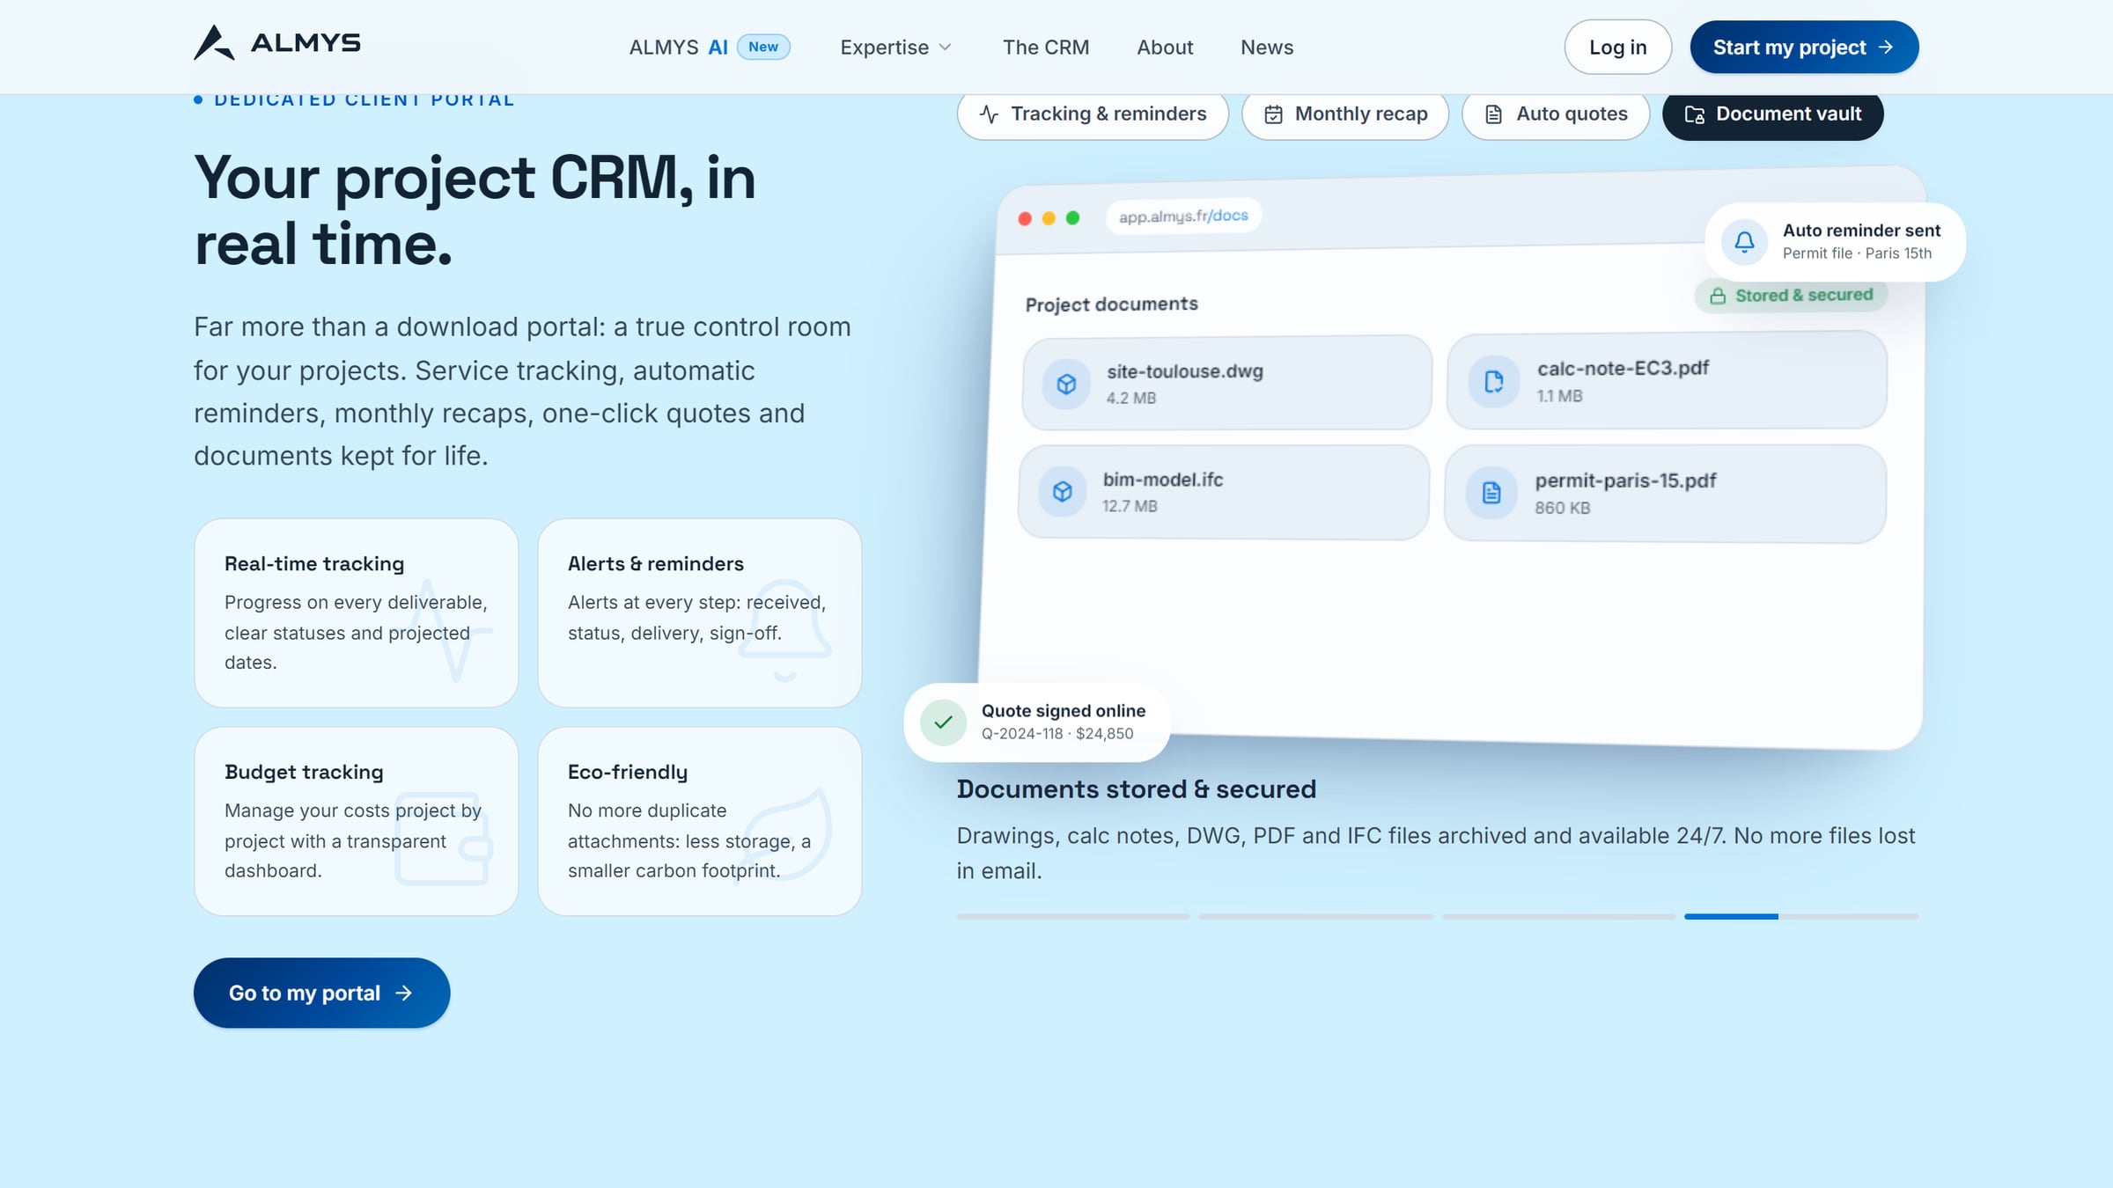Screen dimensions: 2113x1188
Task: Click the ALMYS logo
Action: tap(277, 42)
